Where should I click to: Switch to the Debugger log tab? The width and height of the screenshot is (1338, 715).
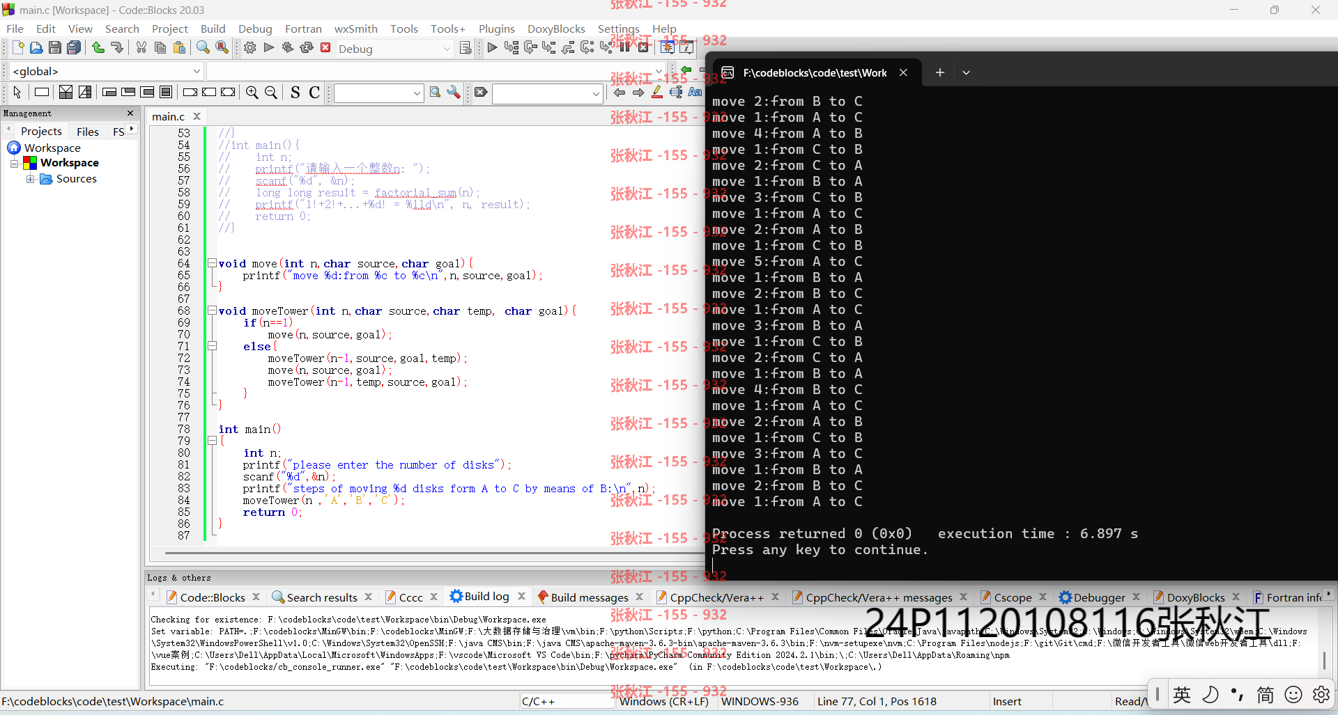1099,597
